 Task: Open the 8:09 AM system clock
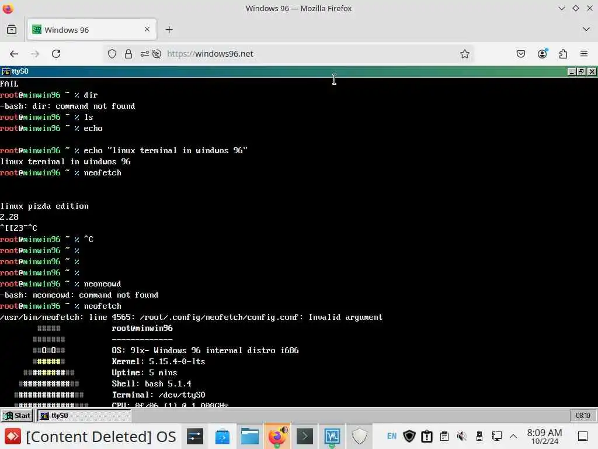tap(545, 436)
